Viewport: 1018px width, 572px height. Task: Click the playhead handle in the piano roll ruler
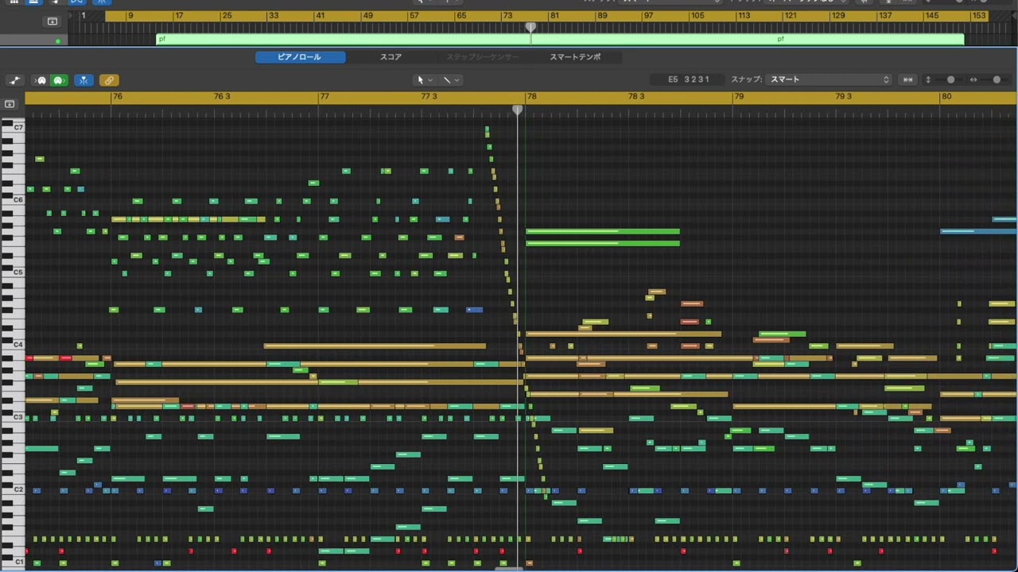pyautogui.click(x=517, y=109)
